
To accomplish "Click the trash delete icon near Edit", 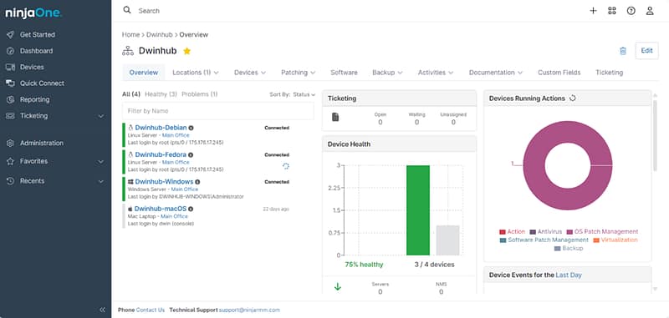I will tap(623, 51).
